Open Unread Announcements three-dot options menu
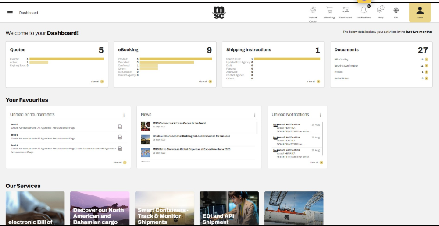439x226 pixels. click(124, 115)
